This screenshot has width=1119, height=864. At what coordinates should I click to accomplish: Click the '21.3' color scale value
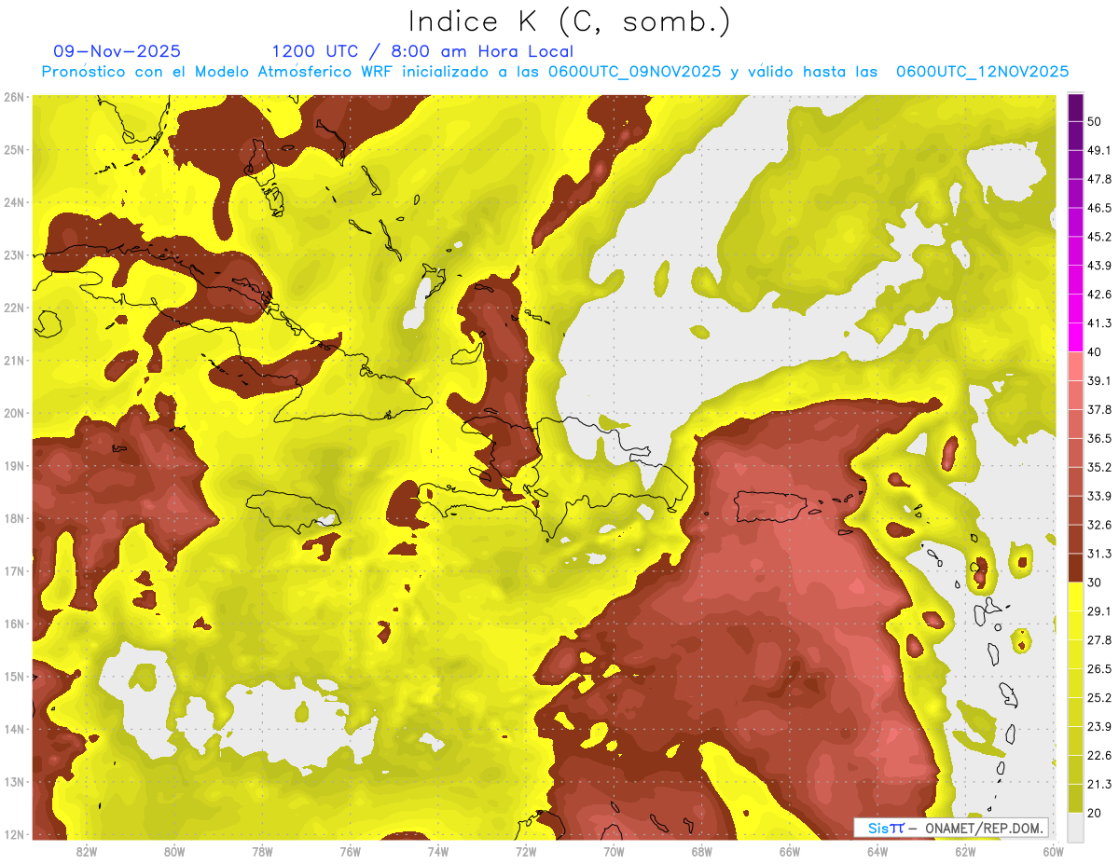click(x=1099, y=784)
